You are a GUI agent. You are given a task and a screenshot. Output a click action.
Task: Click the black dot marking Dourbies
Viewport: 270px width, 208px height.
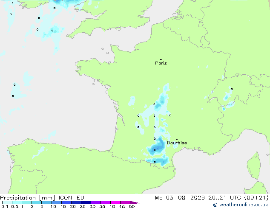tap(177, 139)
